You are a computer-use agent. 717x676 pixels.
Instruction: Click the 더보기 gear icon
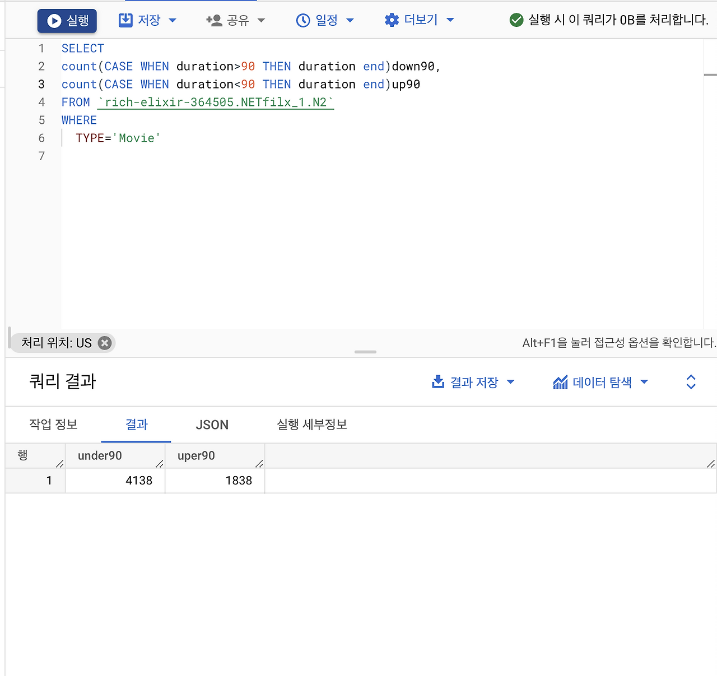pos(392,20)
